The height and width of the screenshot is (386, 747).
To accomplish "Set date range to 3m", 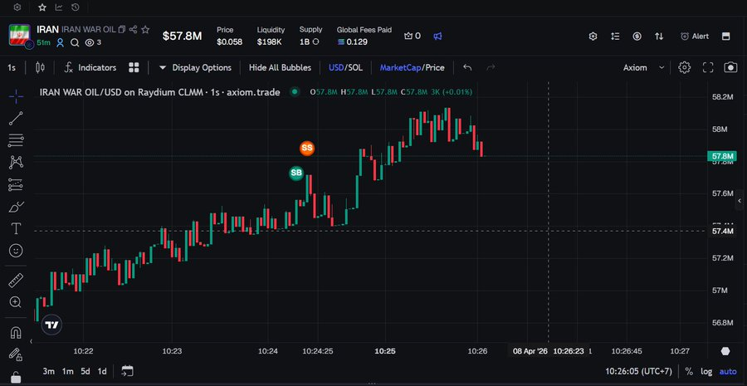I will [x=49, y=371].
